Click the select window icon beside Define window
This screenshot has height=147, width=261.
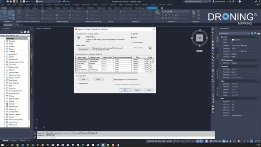pos(150,48)
